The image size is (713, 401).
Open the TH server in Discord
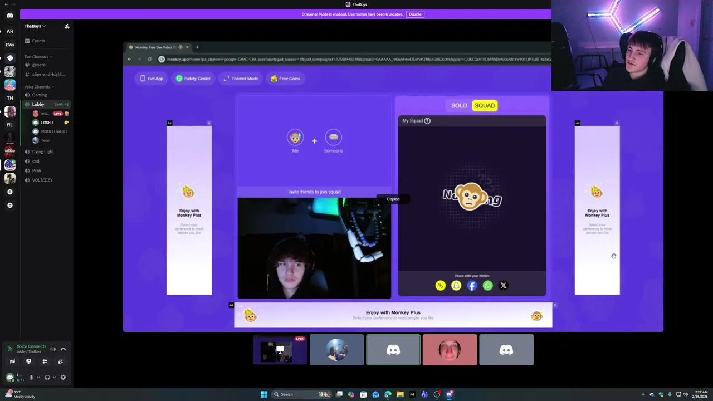point(9,98)
